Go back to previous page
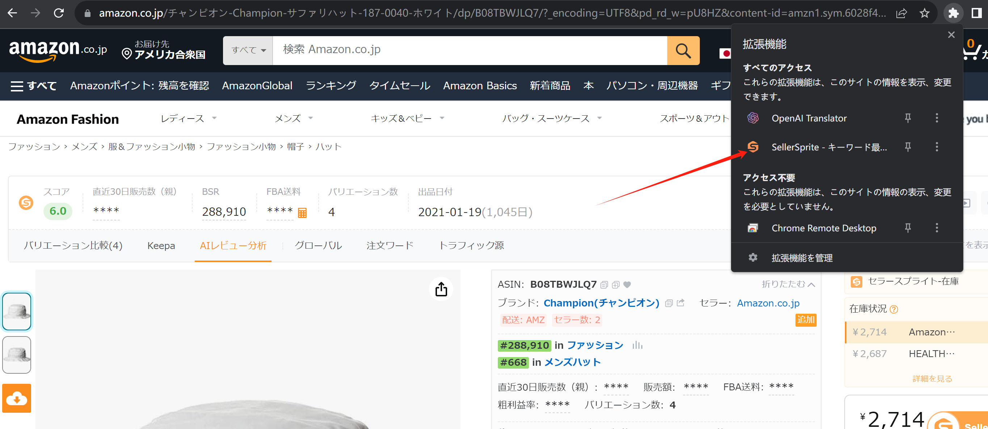 click(x=12, y=13)
